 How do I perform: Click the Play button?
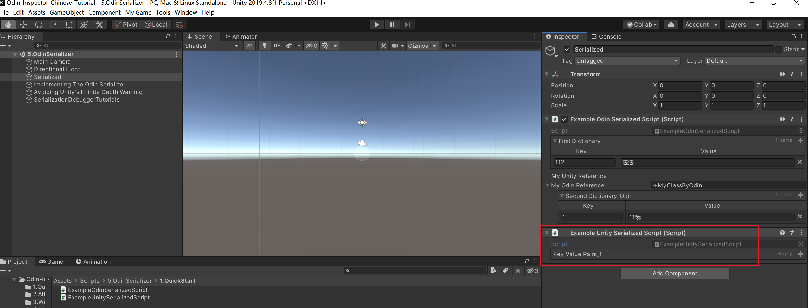pyautogui.click(x=377, y=25)
